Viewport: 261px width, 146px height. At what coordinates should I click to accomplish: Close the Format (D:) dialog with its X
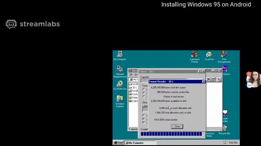coord(203,71)
